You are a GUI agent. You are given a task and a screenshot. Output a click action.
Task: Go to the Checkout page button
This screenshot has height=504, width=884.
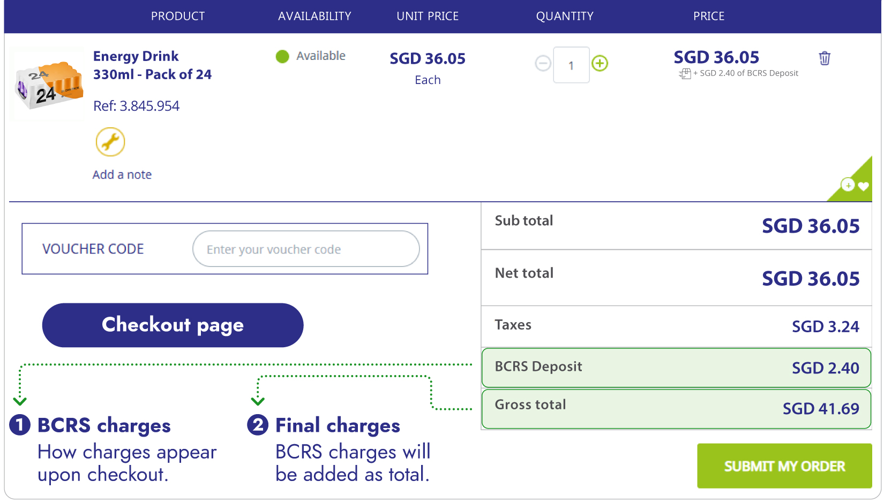pos(173,325)
